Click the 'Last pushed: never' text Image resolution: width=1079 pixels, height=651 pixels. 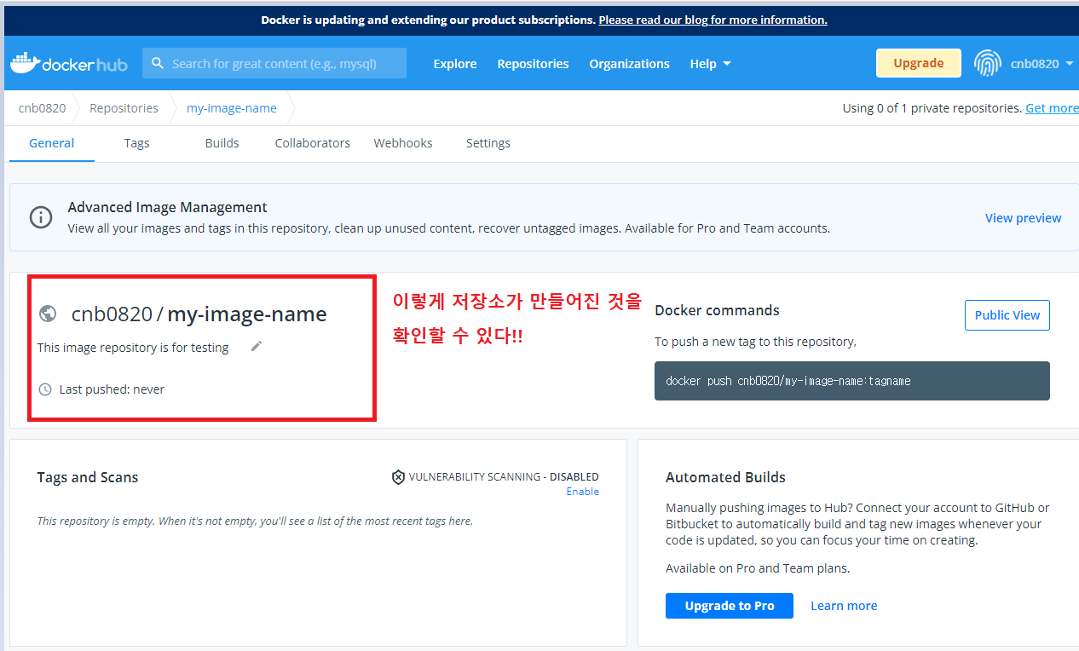tap(112, 389)
